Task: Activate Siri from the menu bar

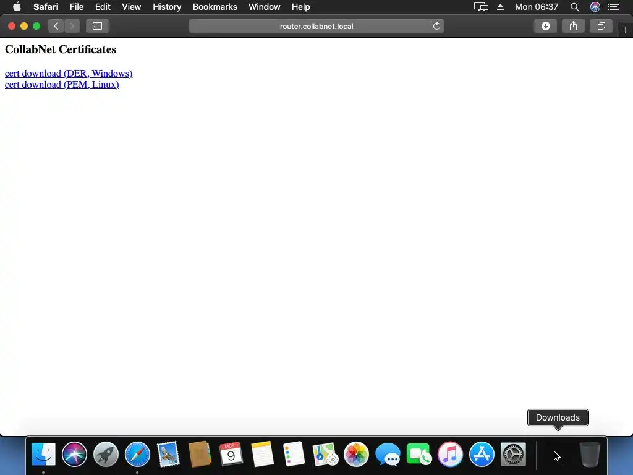Action: click(x=595, y=7)
